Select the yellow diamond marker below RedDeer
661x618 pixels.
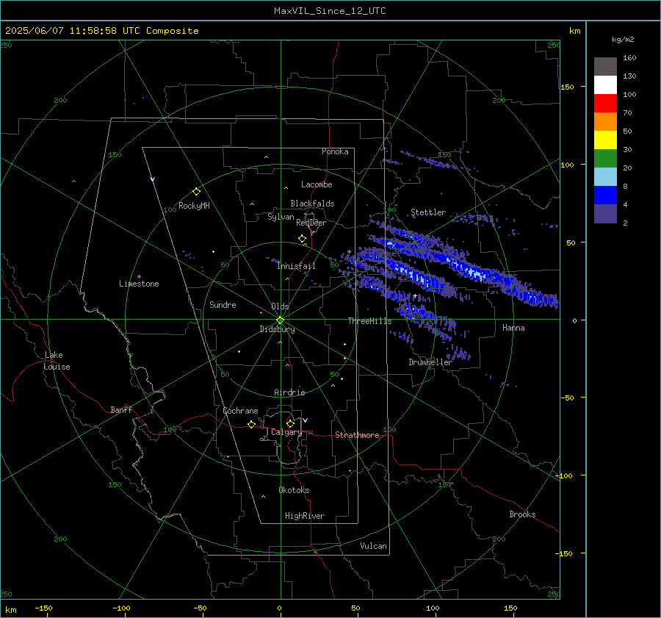tap(303, 239)
